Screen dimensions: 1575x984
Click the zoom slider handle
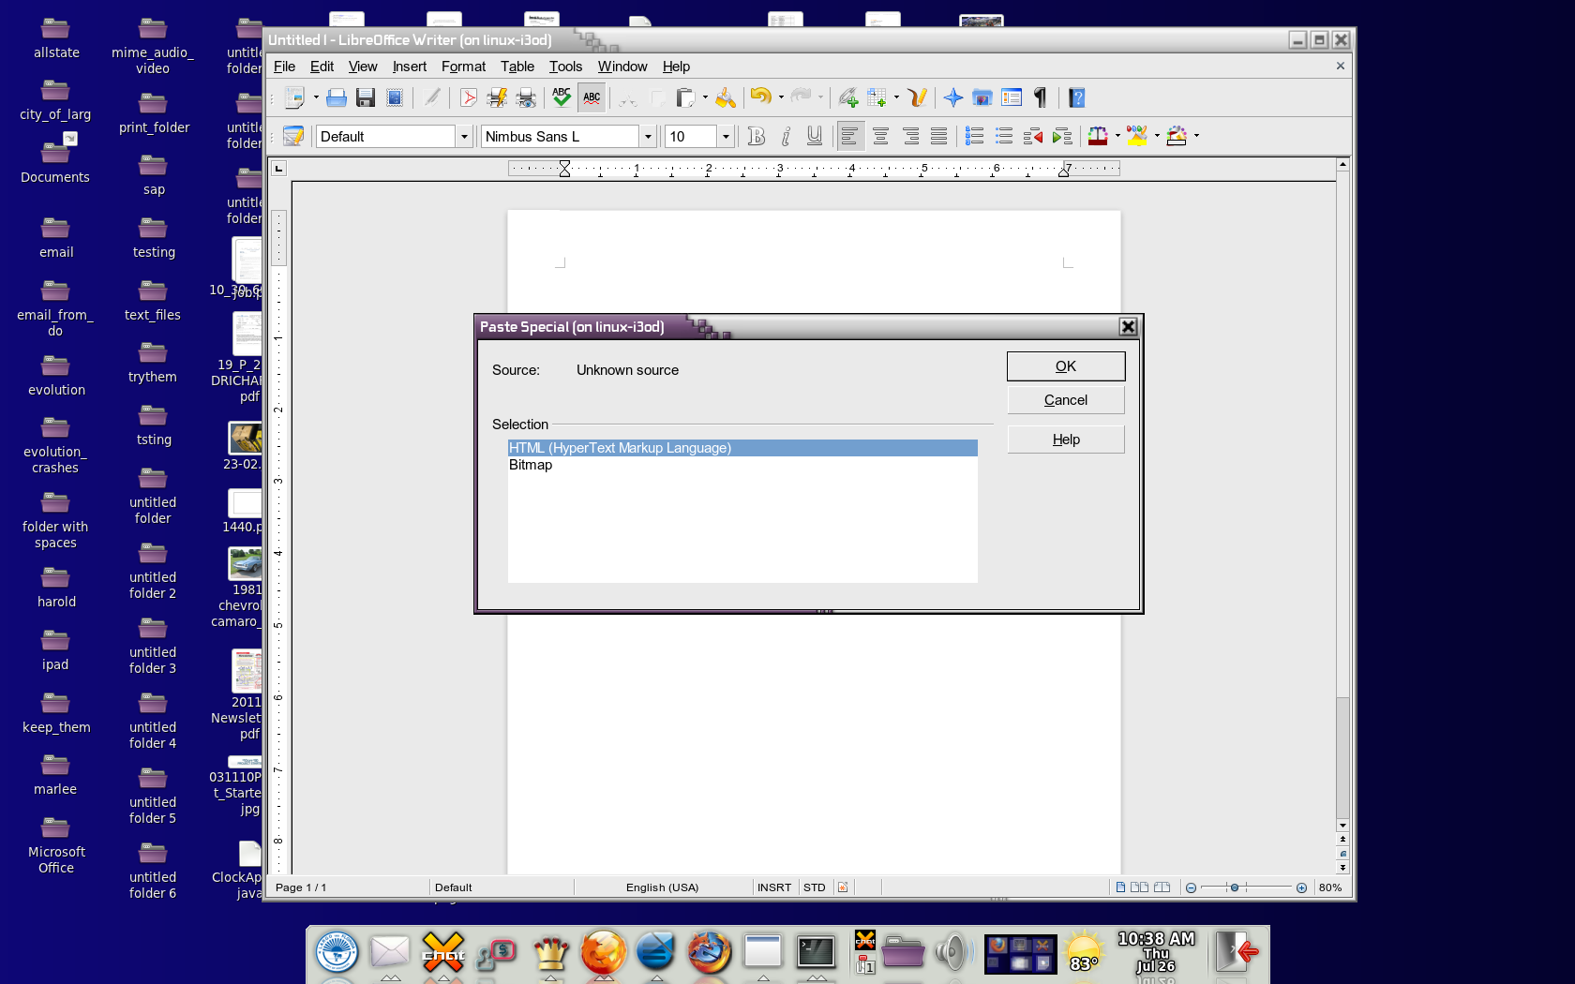click(x=1235, y=887)
